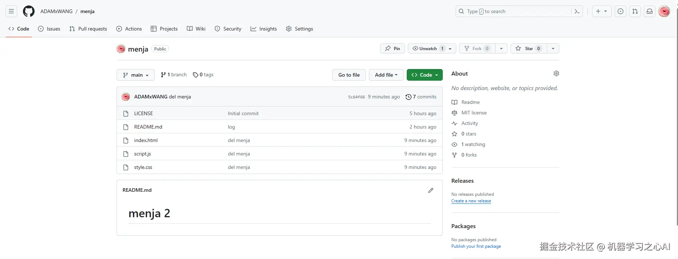Open the 0 tags link
Viewport: 678px width, 259px height.
(x=203, y=74)
